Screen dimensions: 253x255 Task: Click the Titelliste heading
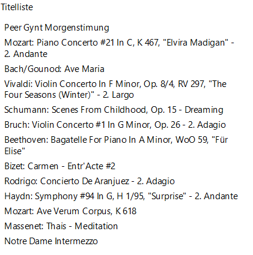(x=17, y=7)
